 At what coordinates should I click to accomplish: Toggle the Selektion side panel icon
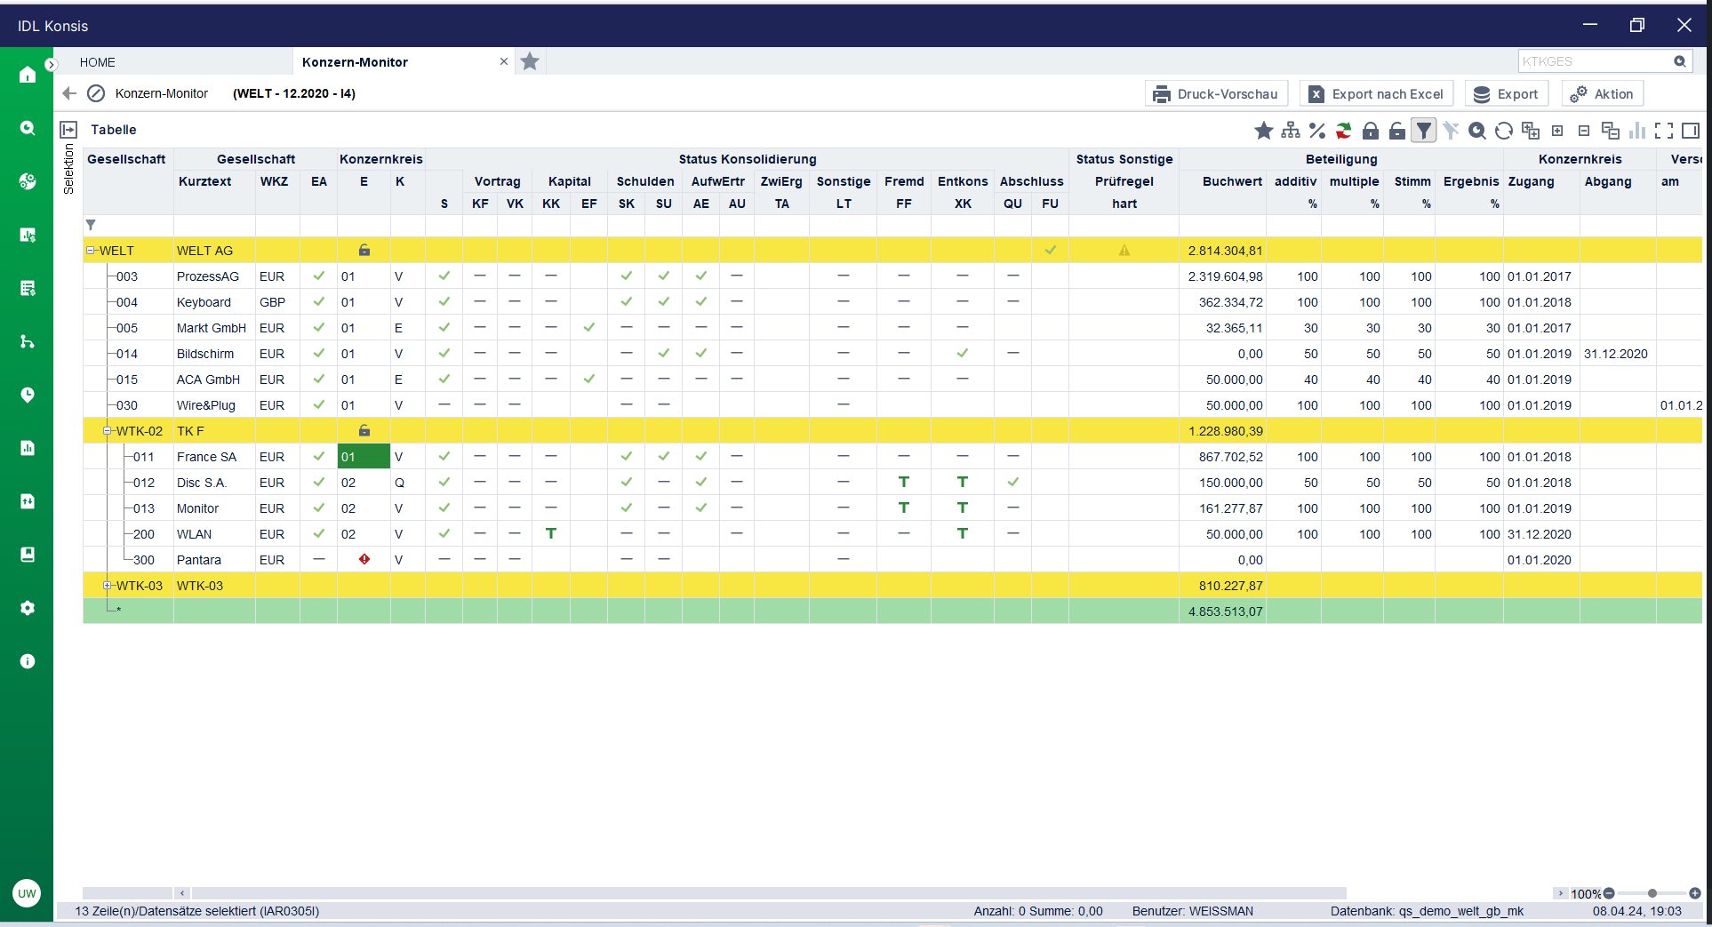pos(68,130)
